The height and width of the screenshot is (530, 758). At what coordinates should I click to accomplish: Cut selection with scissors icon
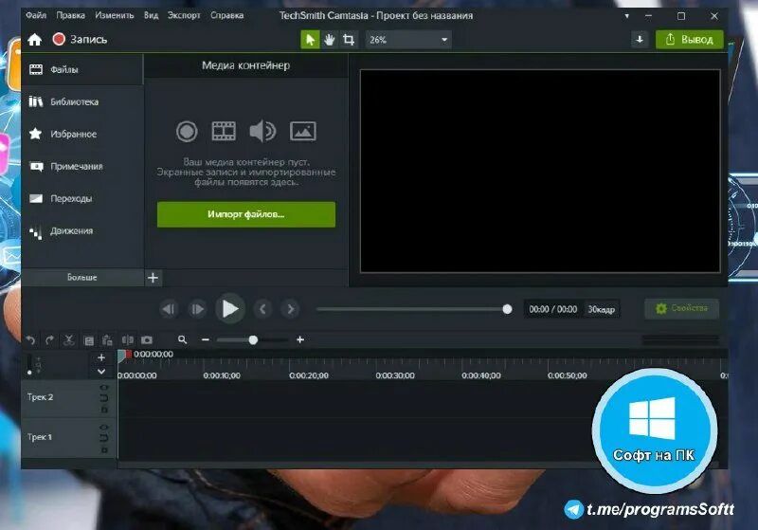[x=68, y=340]
